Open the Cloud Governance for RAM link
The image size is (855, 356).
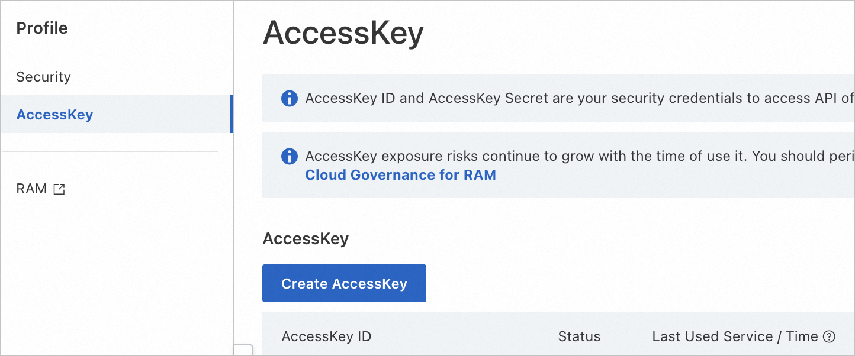coord(400,175)
